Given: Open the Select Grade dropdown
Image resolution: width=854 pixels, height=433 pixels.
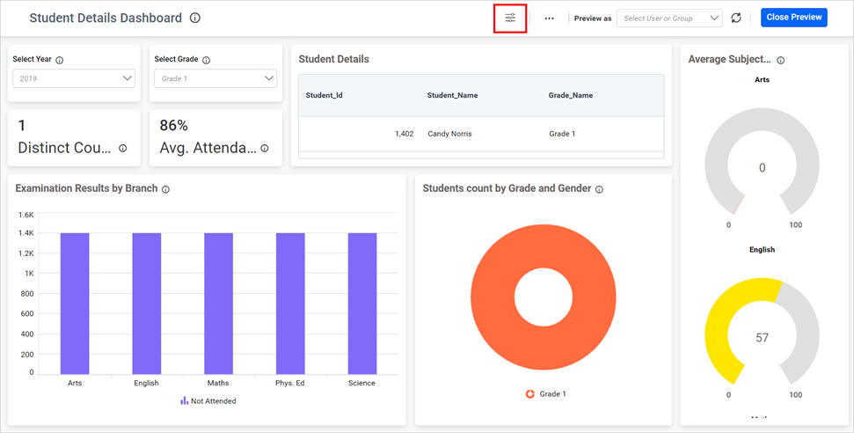Looking at the screenshot, I should click(215, 78).
